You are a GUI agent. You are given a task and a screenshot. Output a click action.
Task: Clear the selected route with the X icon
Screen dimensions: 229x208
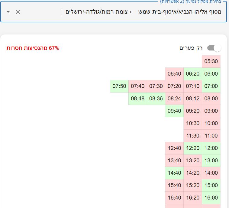coord(18,12)
